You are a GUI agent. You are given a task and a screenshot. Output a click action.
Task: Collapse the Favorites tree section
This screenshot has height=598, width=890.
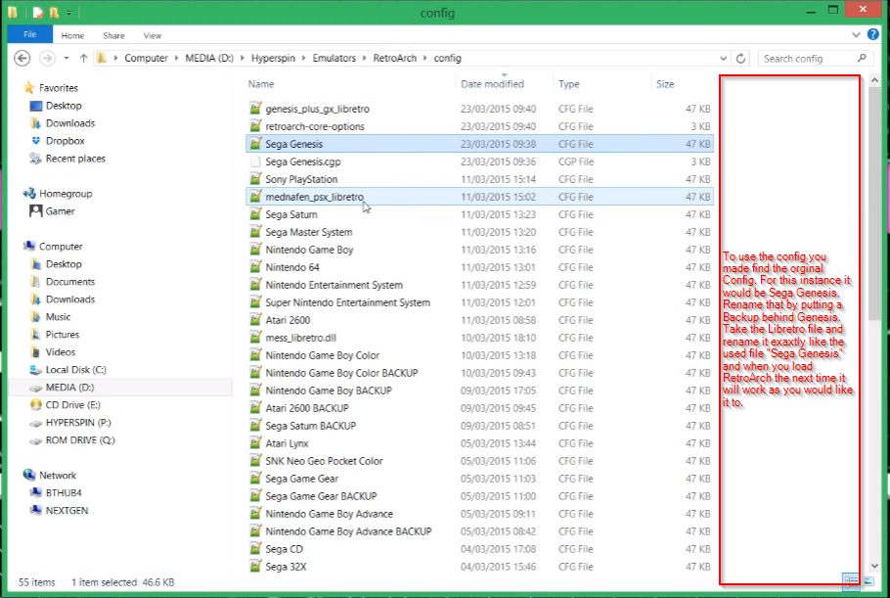pos(22,88)
